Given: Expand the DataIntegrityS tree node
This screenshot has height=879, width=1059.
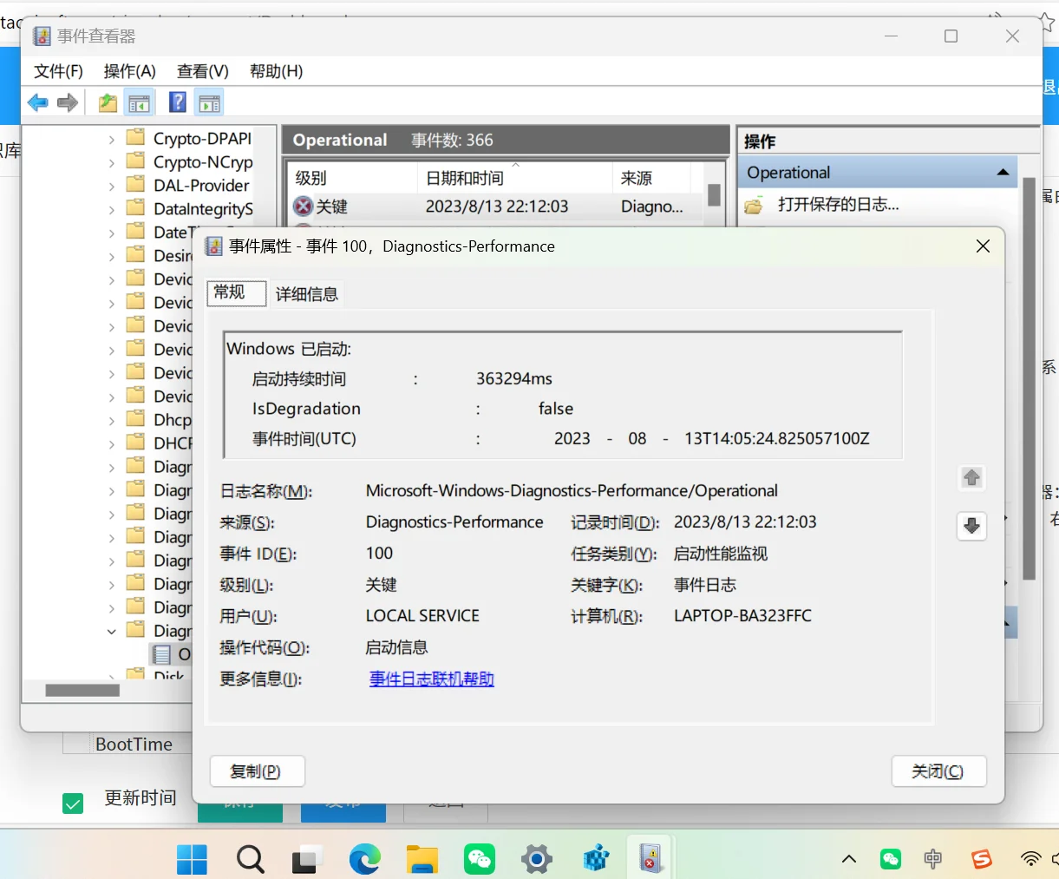Looking at the screenshot, I should [112, 209].
